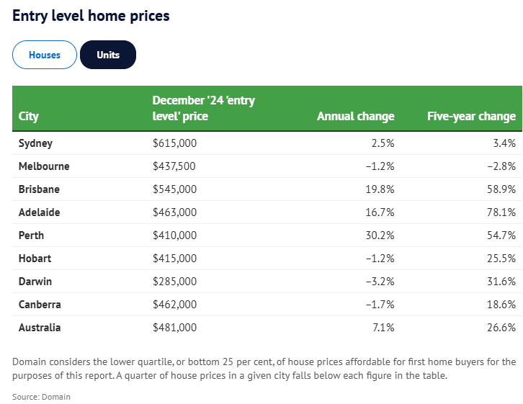This screenshot has width=523, height=404.
Task: Click the Source: Domain text
Action: coord(41,397)
